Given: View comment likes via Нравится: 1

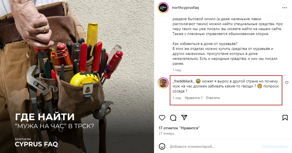Looking at the screenshot, I should tap(194, 98).
